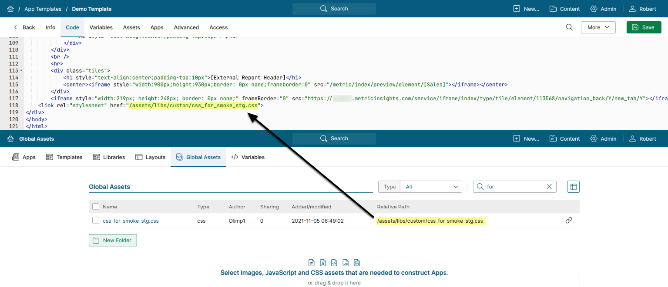Click the asset search field containing 'for'
This screenshot has height=287, width=668.
click(514, 187)
